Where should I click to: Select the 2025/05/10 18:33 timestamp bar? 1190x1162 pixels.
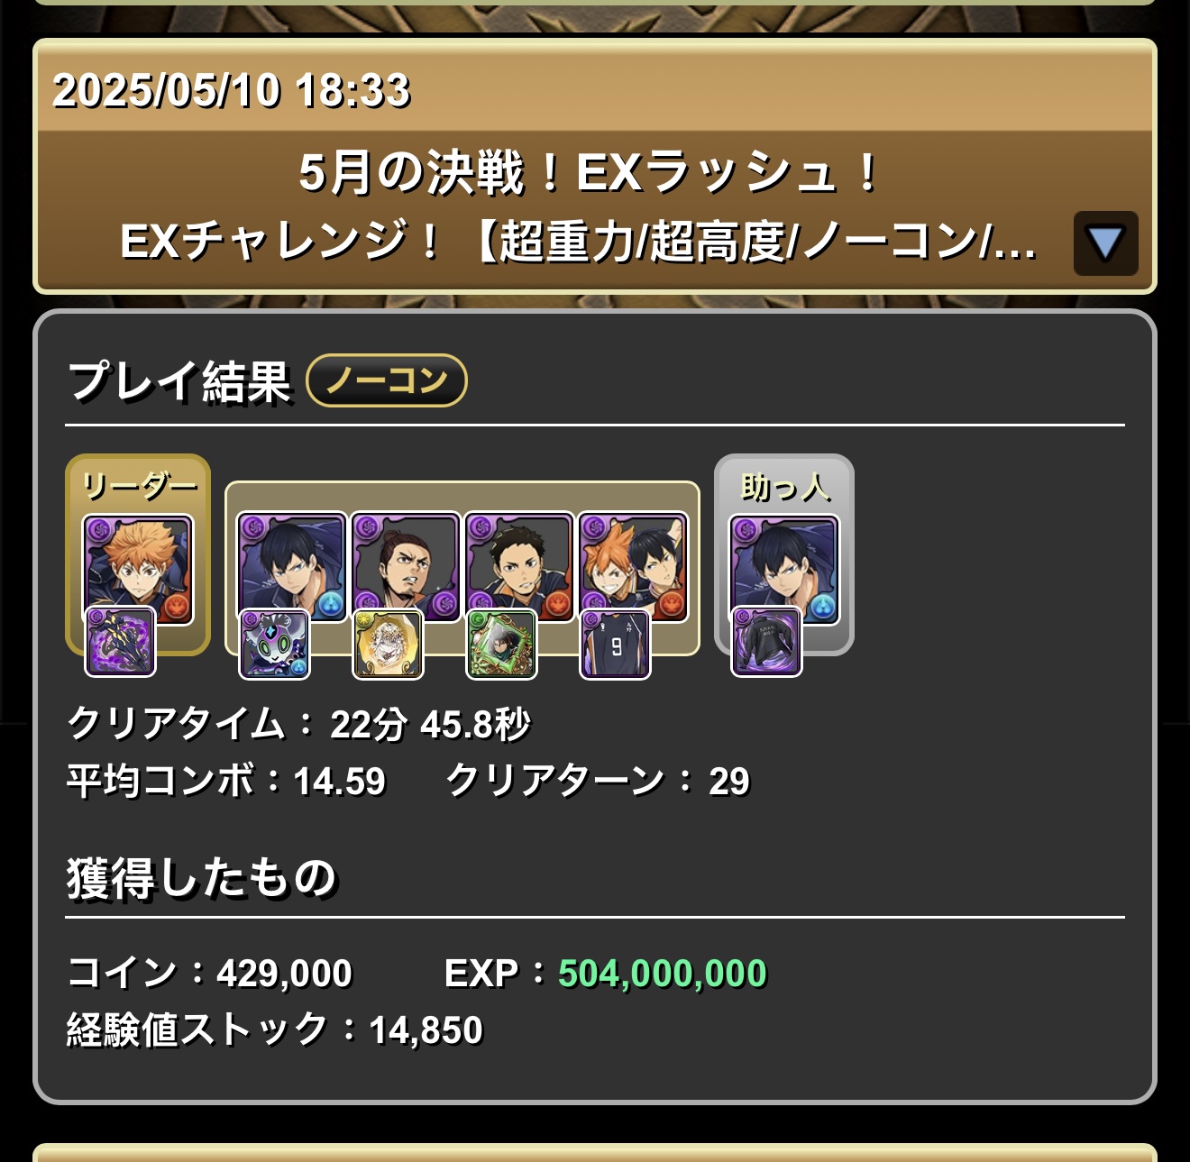tap(595, 89)
